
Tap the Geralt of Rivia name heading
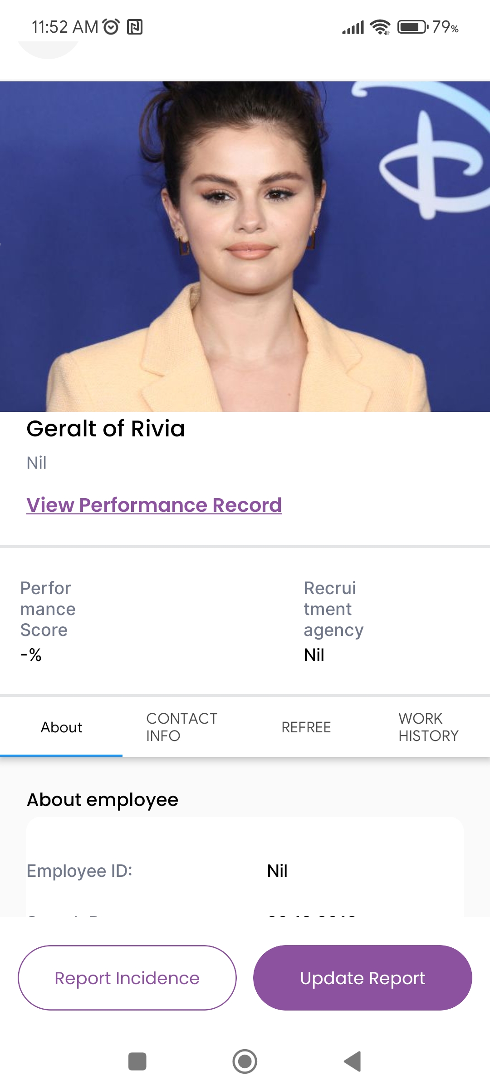[106, 429]
